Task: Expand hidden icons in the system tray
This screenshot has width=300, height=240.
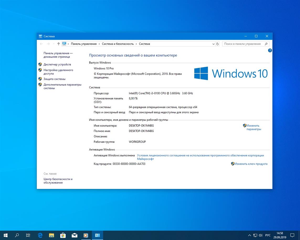Action: pyautogui.click(x=249, y=235)
